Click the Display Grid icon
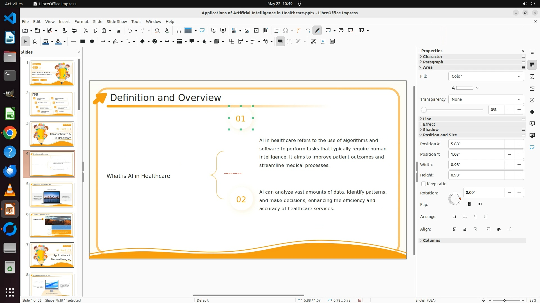The width and height of the screenshot is (540, 303). point(178,30)
